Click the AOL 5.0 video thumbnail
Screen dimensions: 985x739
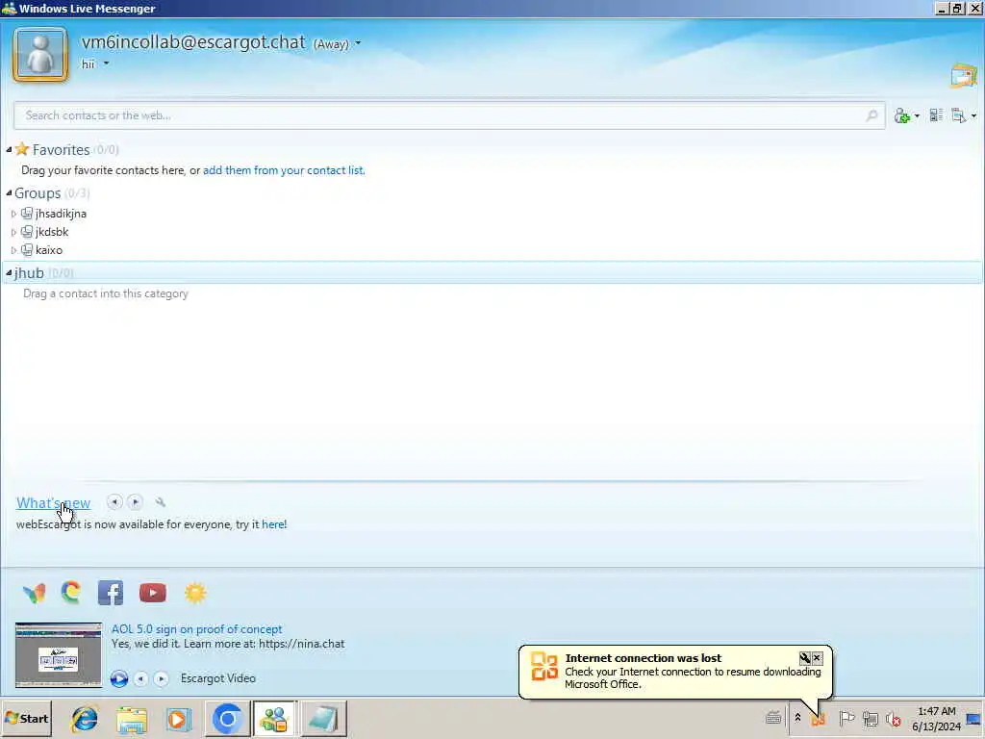(59, 654)
